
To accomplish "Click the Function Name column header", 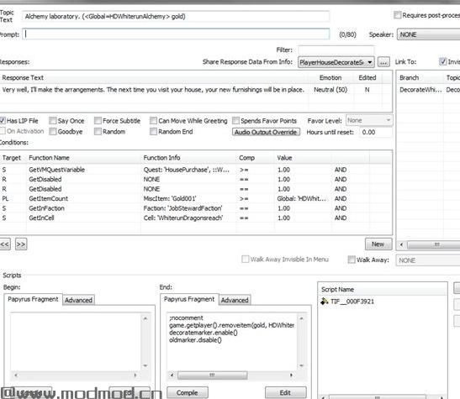I will tap(83, 158).
